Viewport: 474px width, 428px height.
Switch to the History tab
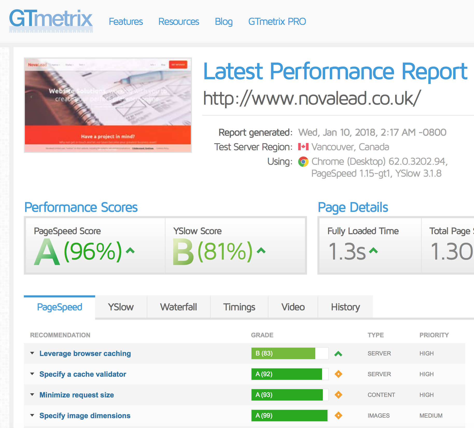click(x=345, y=307)
